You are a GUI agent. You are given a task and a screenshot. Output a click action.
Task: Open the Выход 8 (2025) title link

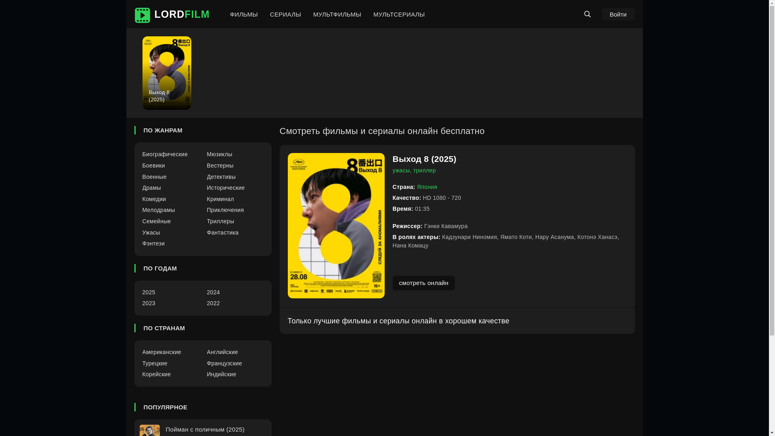424,159
